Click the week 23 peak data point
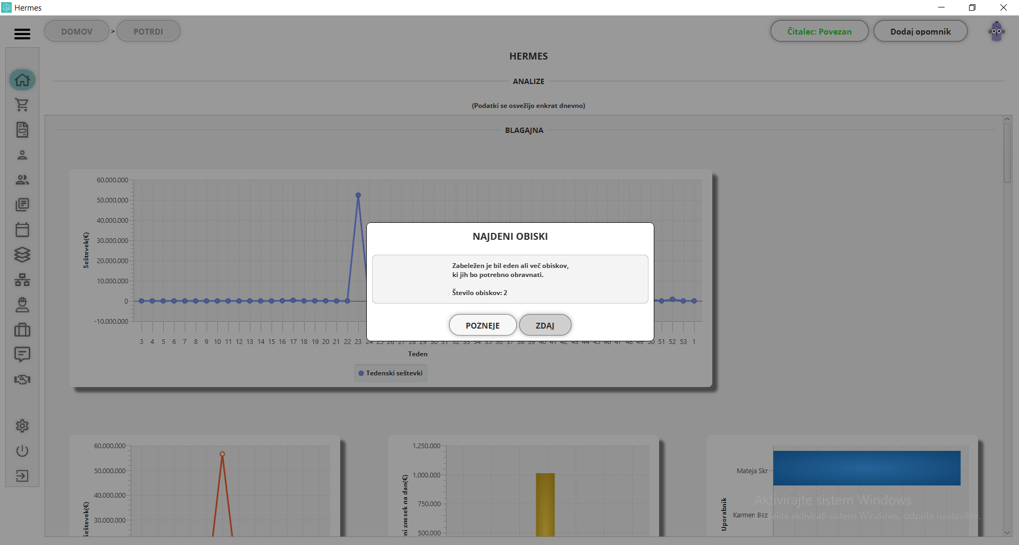The image size is (1019, 545). click(358, 195)
